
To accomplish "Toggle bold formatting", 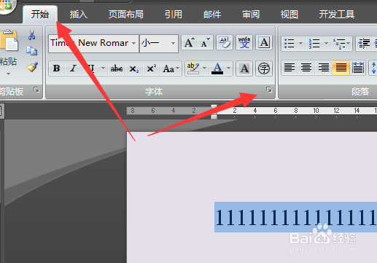I will tap(57, 68).
